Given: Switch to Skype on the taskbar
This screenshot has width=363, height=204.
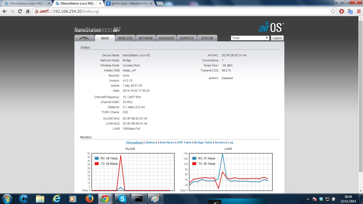Looking at the screenshot, I should tap(123, 199).
